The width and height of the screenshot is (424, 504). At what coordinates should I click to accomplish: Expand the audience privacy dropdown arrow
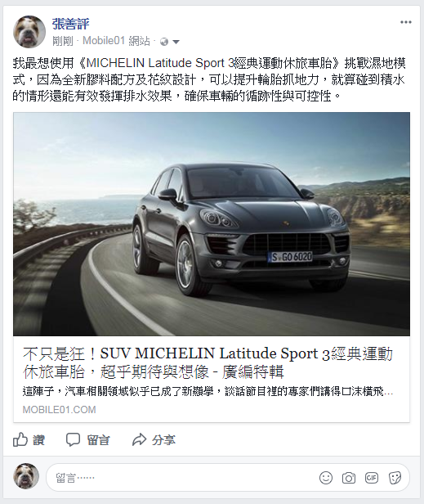coord(176,42)
